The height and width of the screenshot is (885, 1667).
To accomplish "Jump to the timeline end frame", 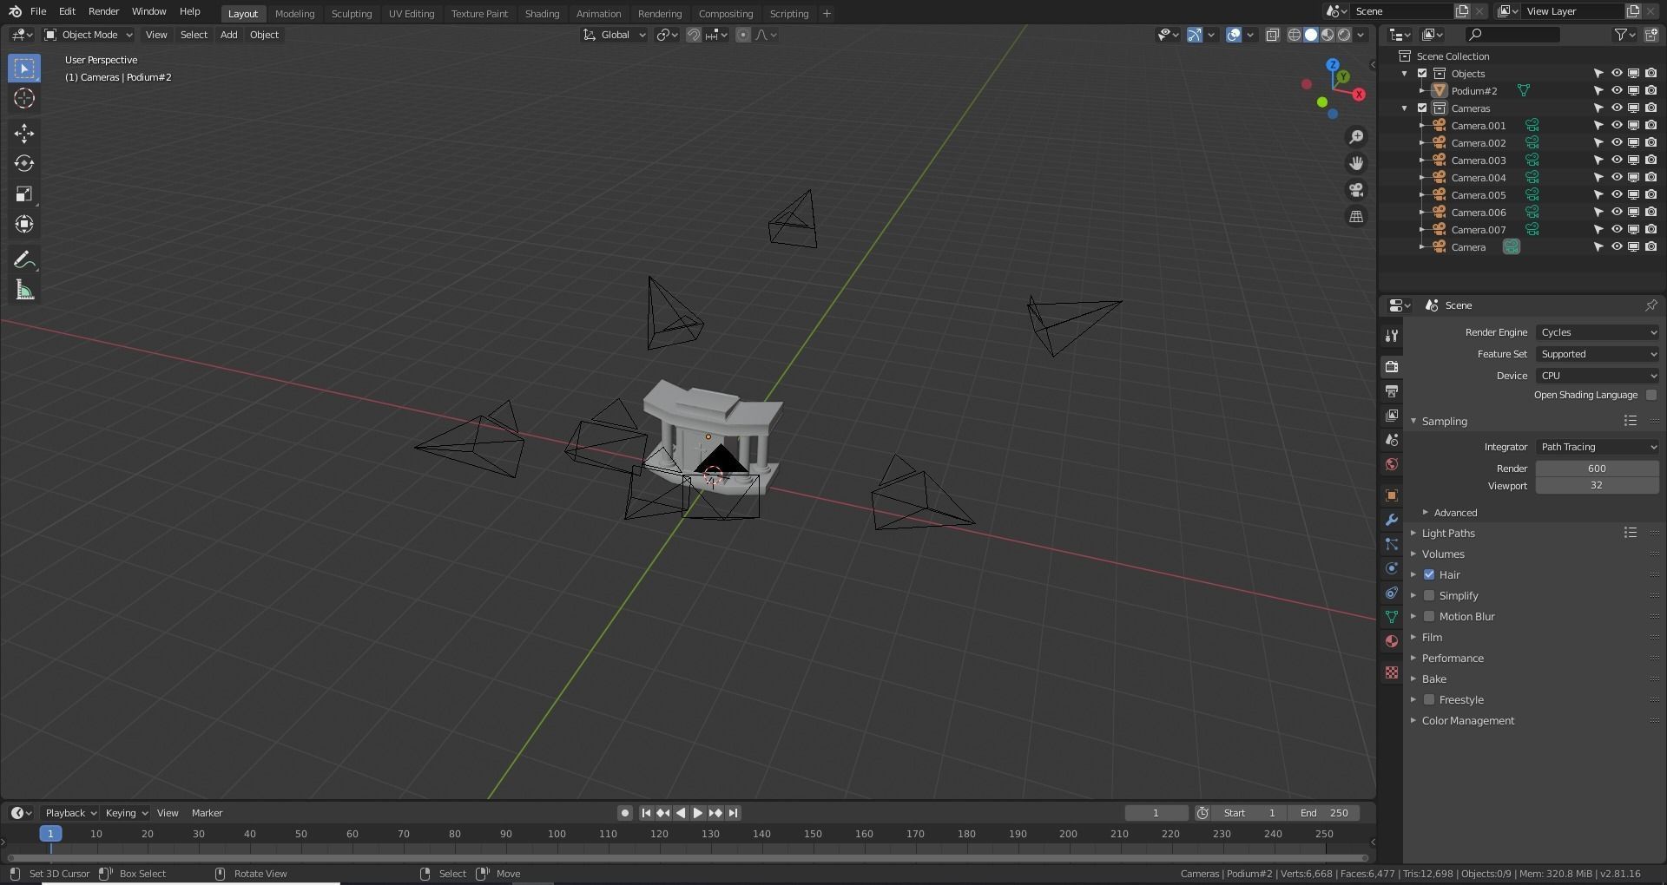I will 734,813.
